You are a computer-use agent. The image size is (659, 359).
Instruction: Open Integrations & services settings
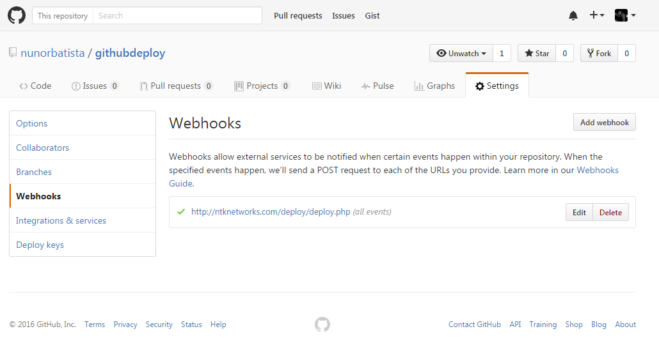(x=61, y=220)
